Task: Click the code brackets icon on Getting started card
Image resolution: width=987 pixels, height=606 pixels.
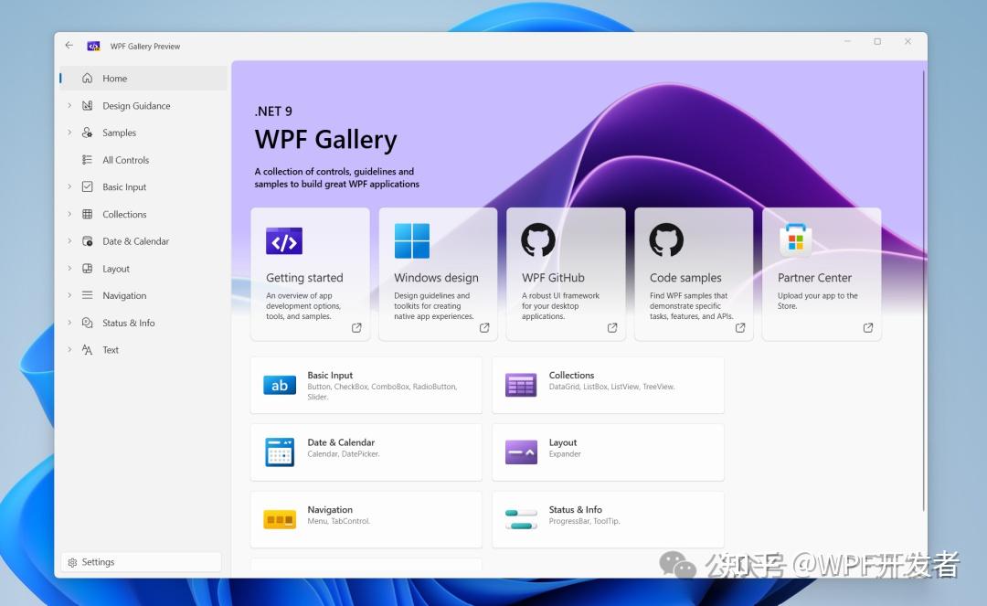Action: (284, 241)
